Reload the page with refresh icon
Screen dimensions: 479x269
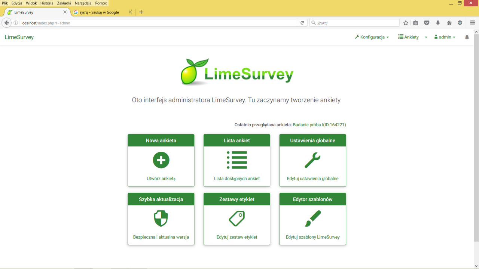(x=302, y=23)
